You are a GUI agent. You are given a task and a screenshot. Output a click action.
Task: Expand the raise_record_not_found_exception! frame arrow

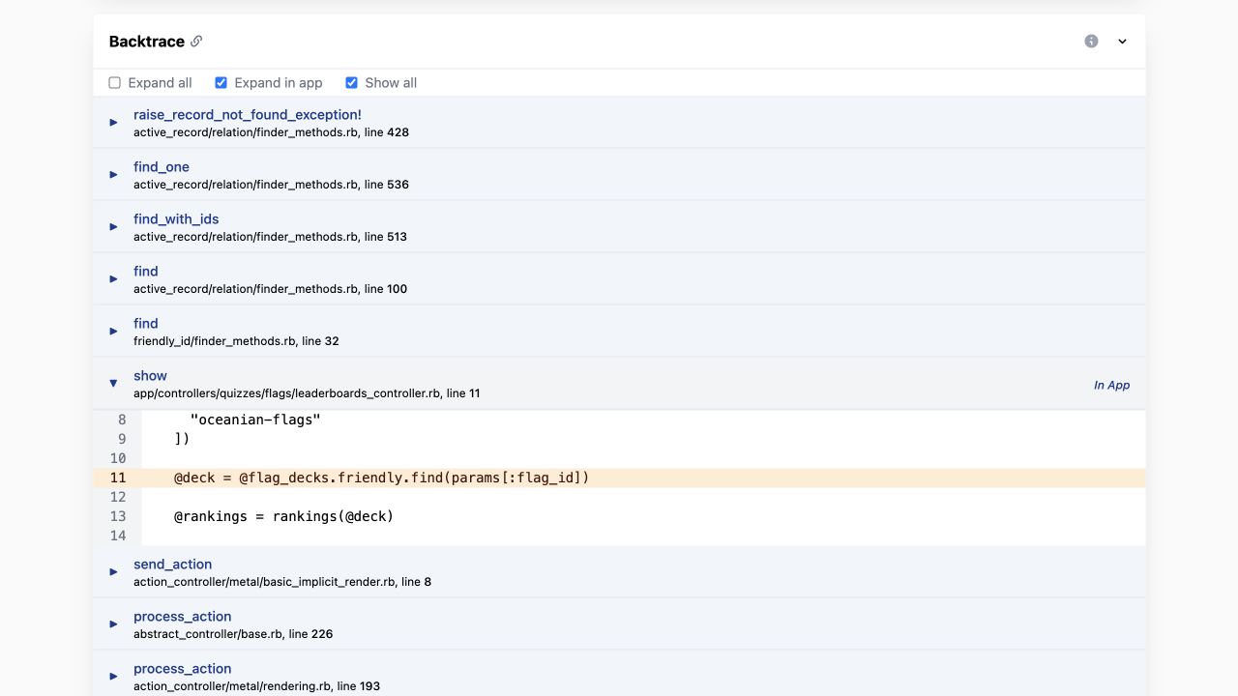click(113, 123)
